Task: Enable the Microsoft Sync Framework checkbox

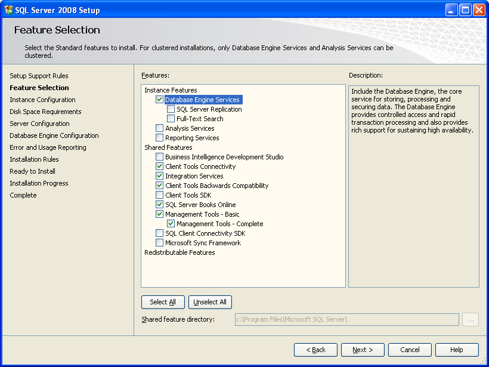Action: (x=159, y=243)
